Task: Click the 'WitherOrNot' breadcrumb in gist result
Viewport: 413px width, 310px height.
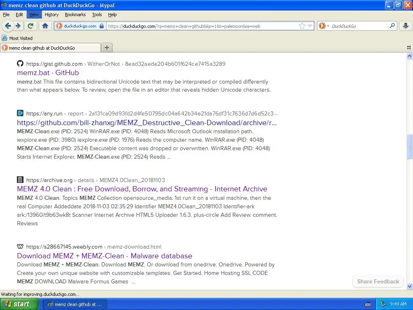Action: [x=104, y=64]
